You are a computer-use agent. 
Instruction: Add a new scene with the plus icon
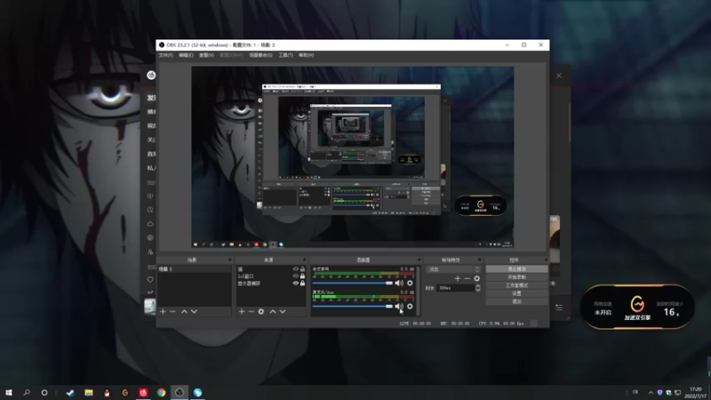pyautogui.click(x=163, y=312)
